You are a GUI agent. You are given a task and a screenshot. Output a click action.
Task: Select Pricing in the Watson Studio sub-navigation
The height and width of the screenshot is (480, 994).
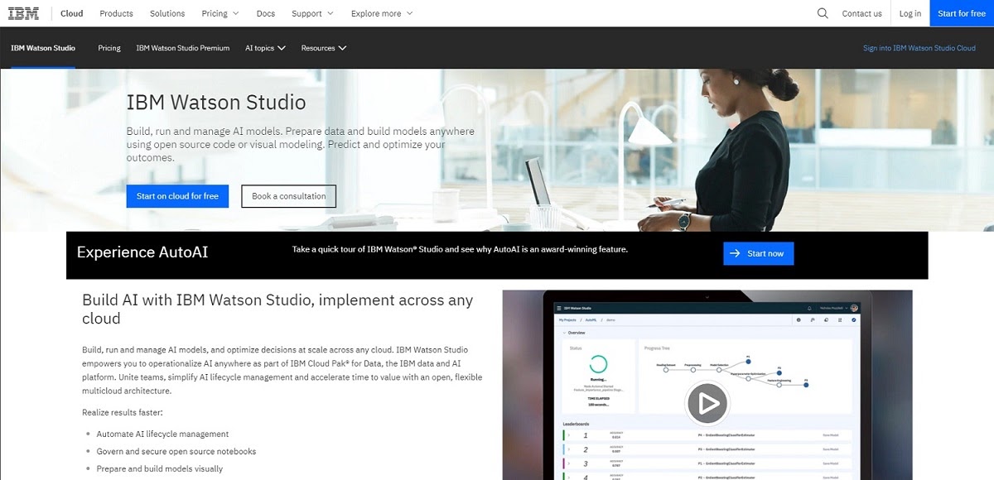click(x=109, y=48)
